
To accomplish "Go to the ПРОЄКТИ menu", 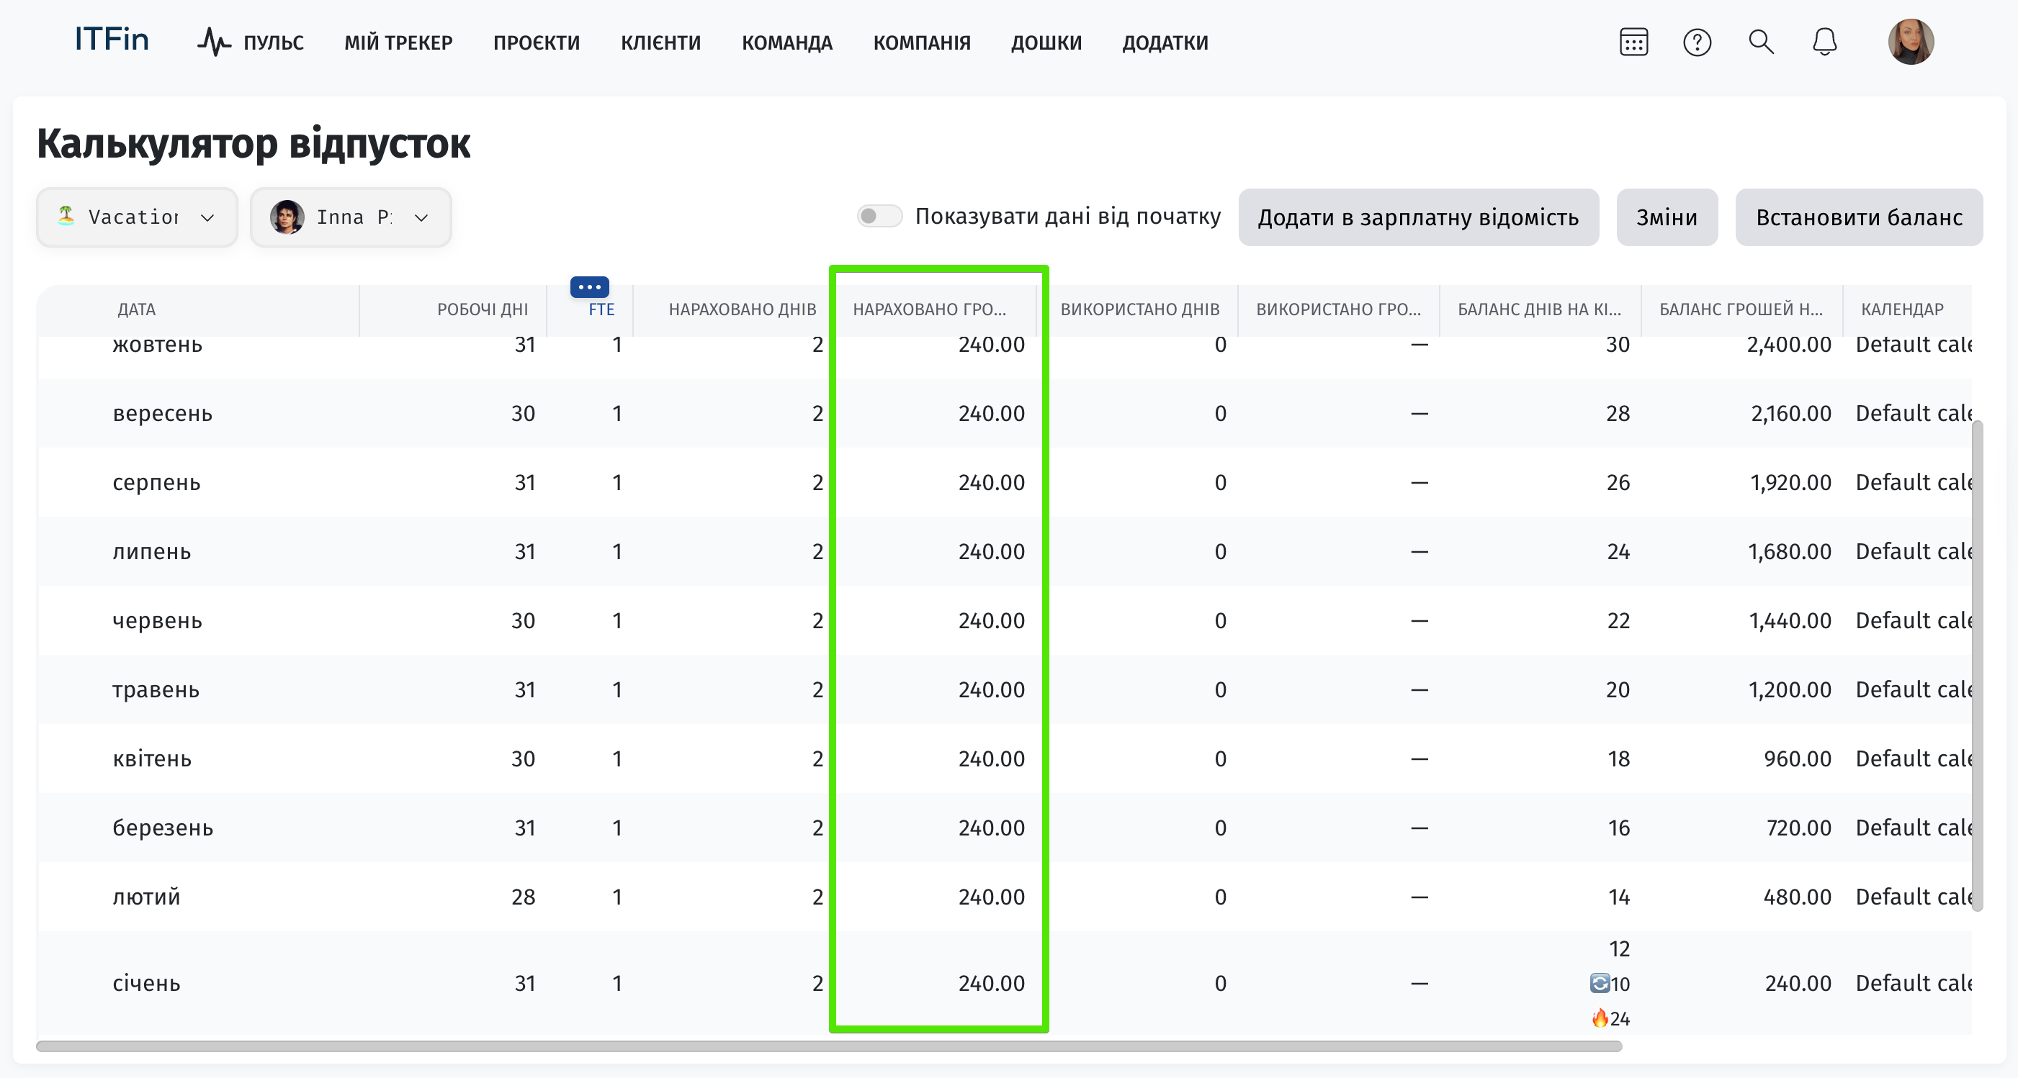I will pyautogui.click(x=536, y=42).
